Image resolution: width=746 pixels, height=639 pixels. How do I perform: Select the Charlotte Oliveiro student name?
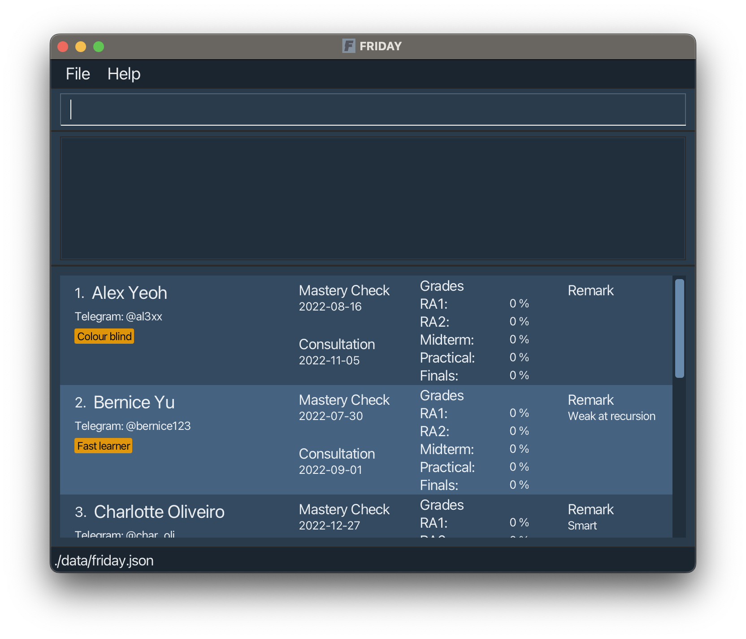tap(159, 512)
